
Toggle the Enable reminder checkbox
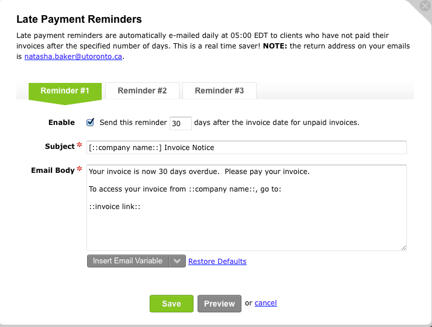[90, 122]
